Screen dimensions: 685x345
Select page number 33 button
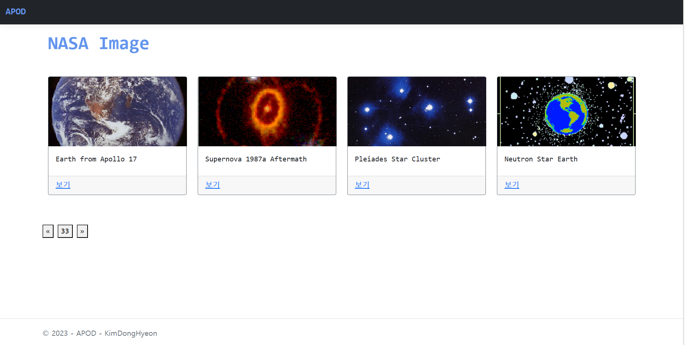pyautogui.click(x=65, y=231)
